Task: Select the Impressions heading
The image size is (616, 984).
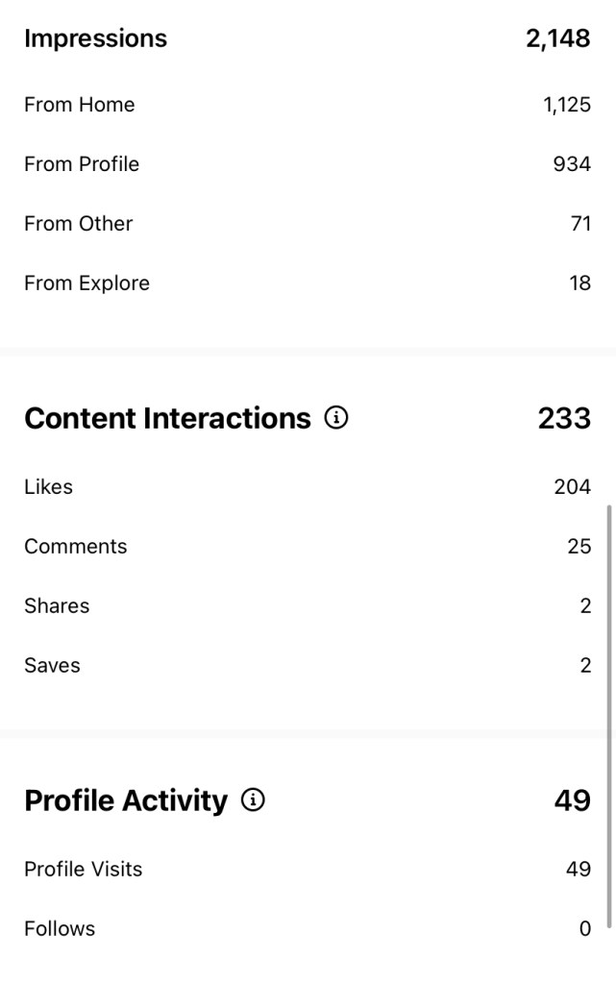Action: coord(95,38)
